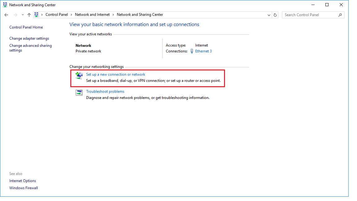
Task: Click the Forward navigation arrow
Action: (x=15, y=15)
